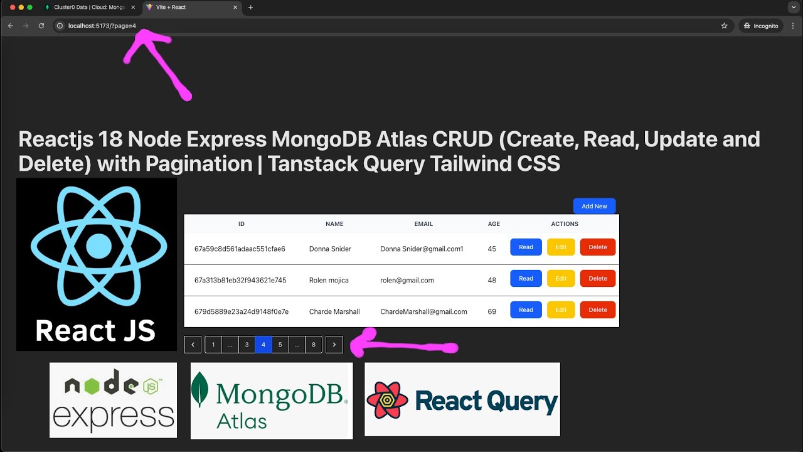Click the EMAIL column header
The width and height of the screenshot is (803, 452).
tap(423, 224)
